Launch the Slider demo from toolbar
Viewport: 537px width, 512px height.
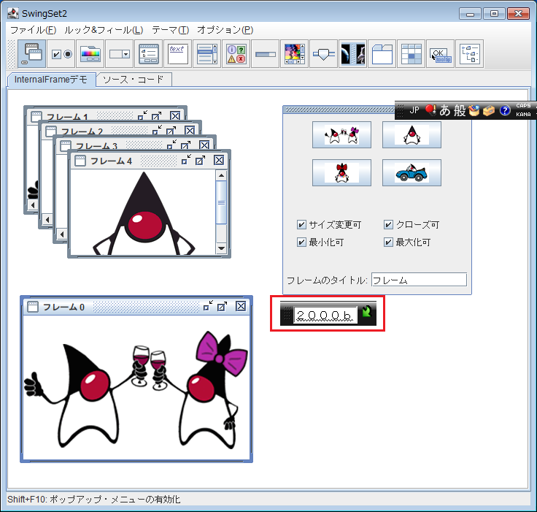(323, 54)
